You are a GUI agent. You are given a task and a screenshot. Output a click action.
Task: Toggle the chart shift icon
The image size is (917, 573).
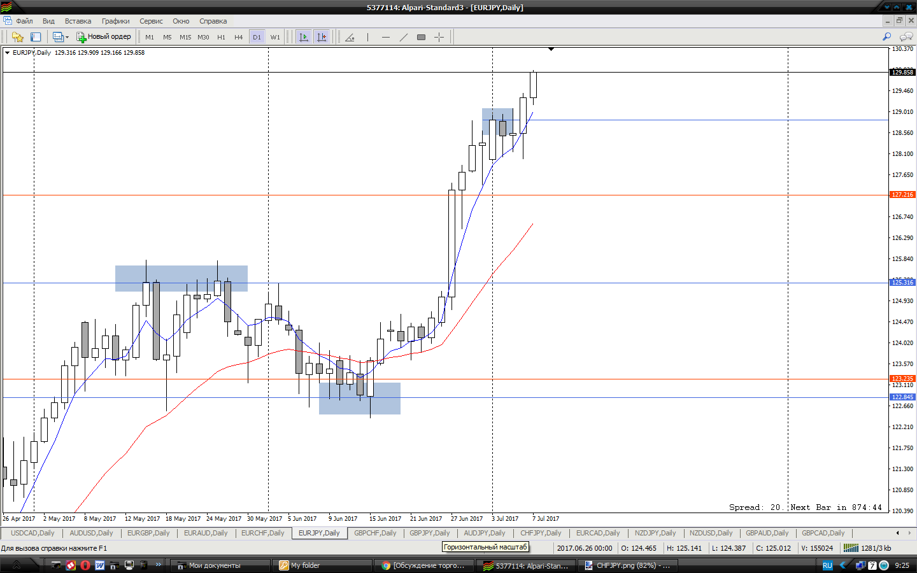click(322, 37)
